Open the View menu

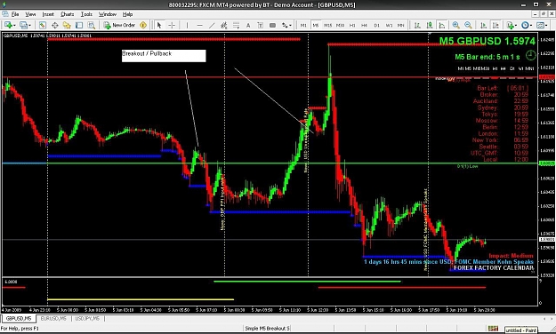pyautogui.click(x=30, y=14)
